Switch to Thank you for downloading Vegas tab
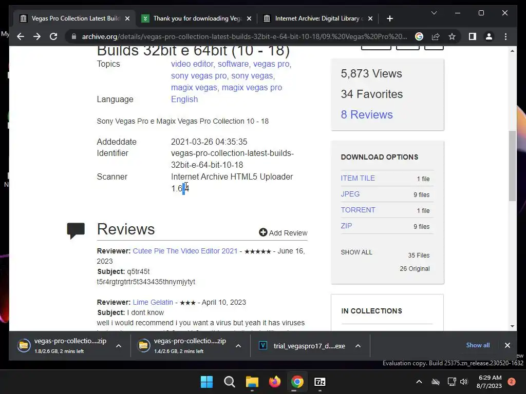Screen dimensions: 526x394 [197, 18]
